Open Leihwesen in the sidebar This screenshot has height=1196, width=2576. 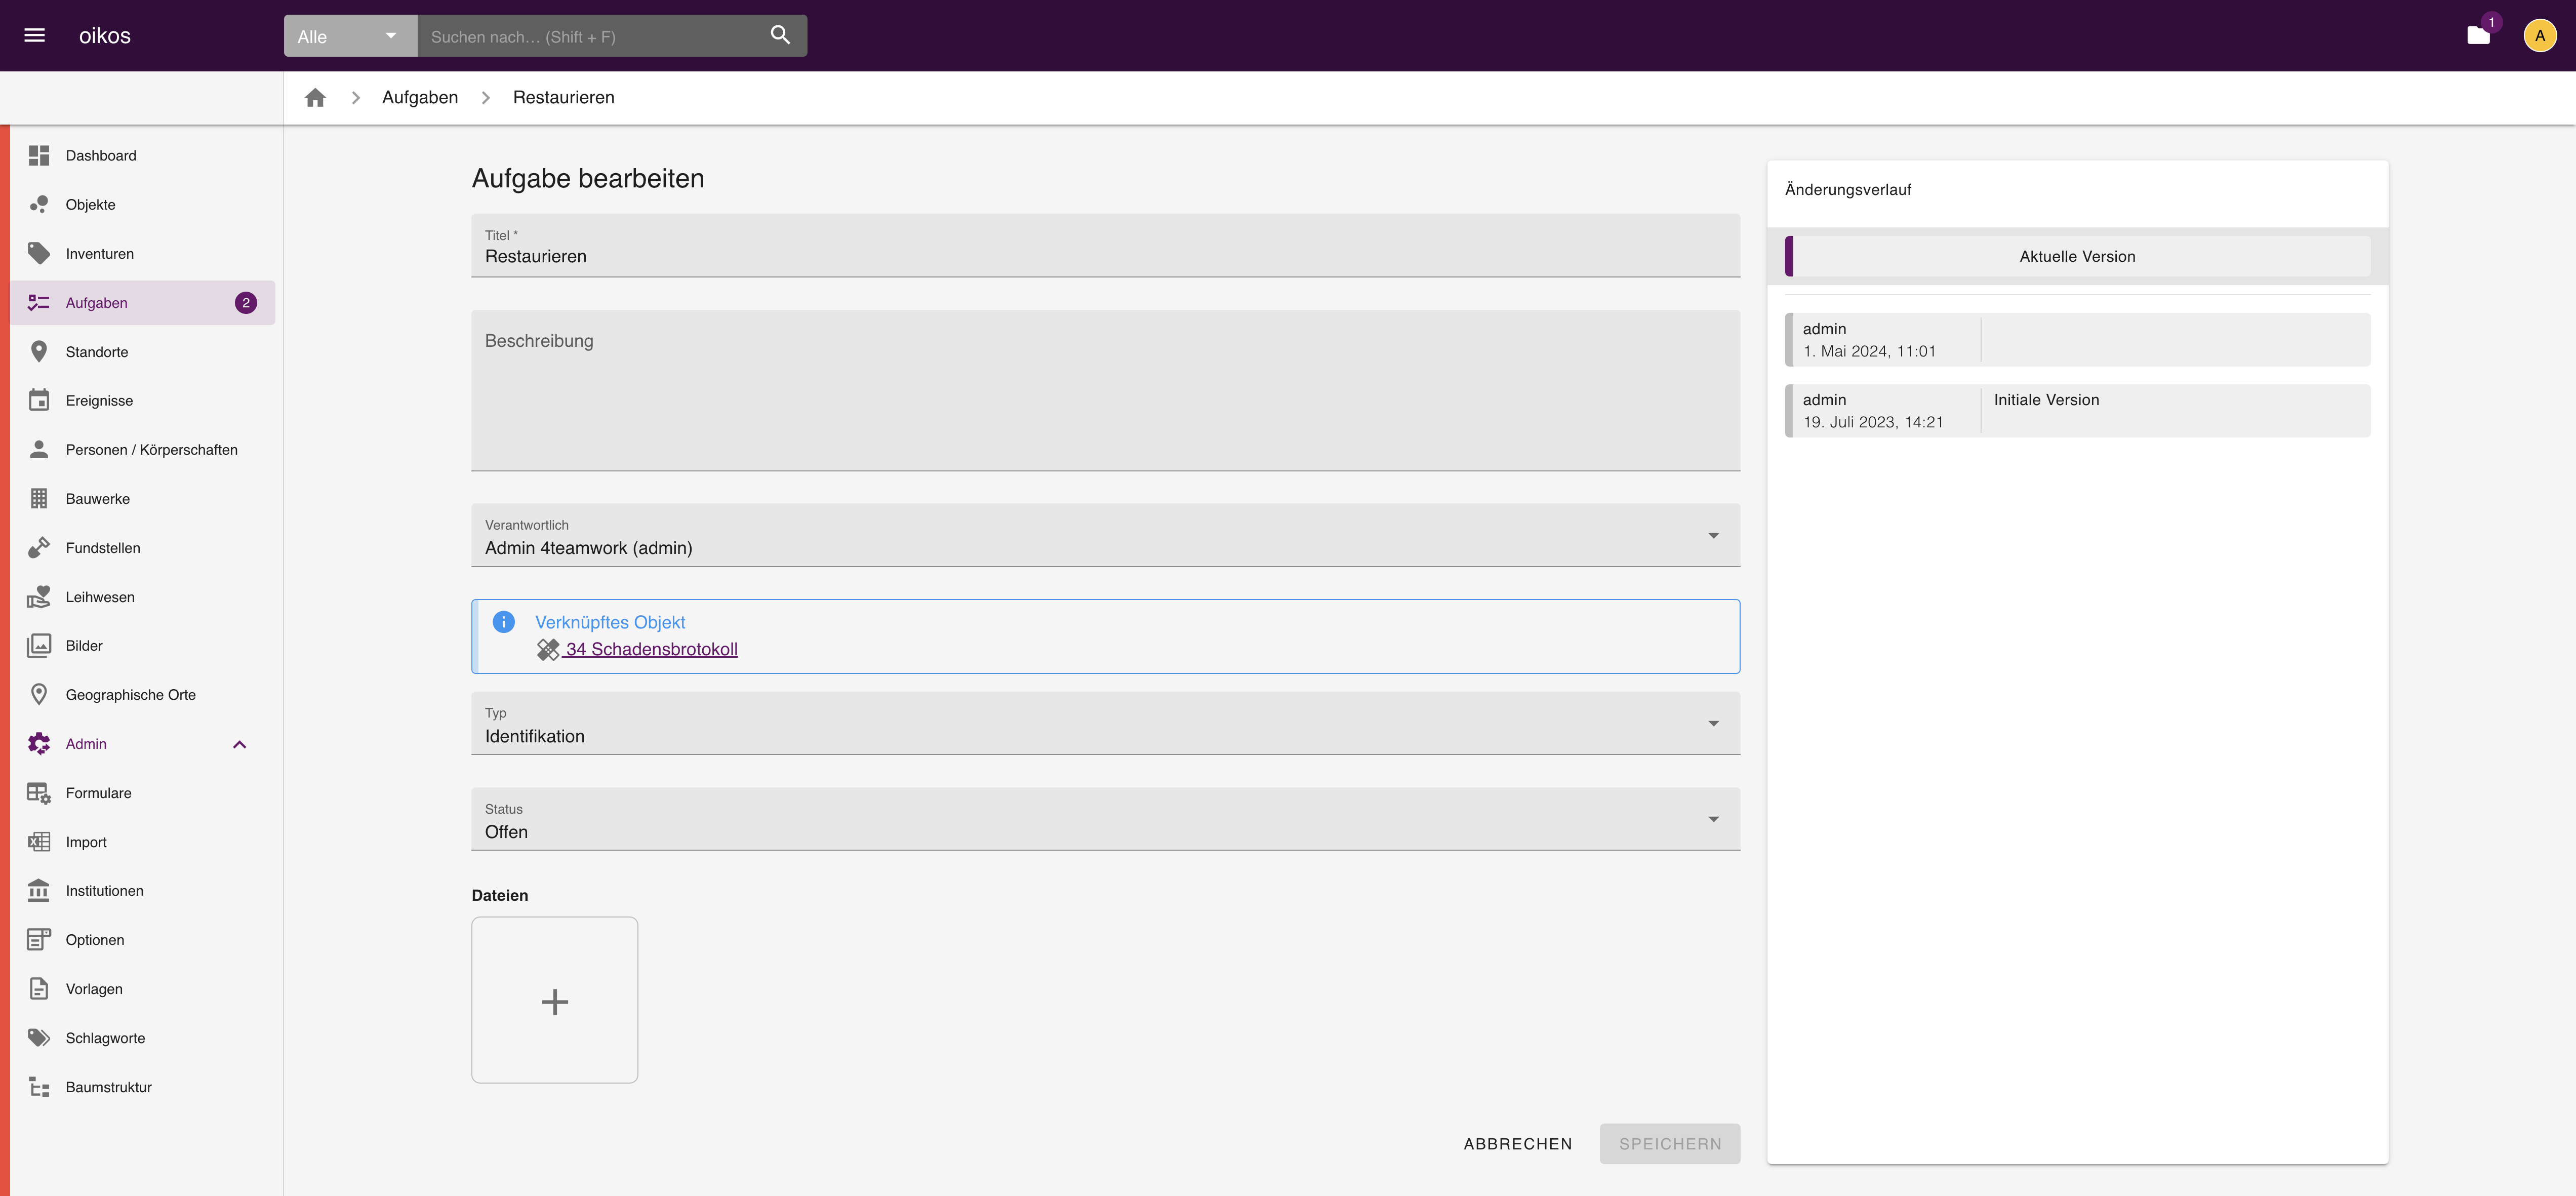143,597
